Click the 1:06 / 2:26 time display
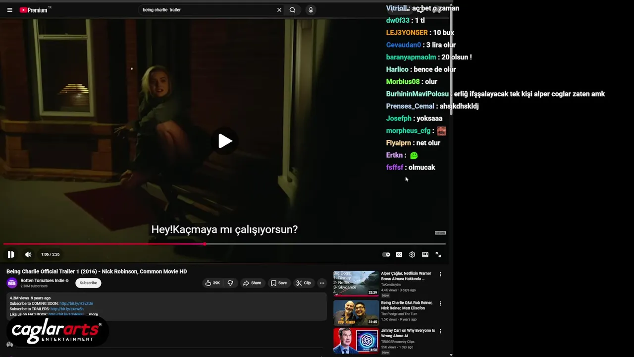This screenshot has height=357, width=634. tap(50, 254)
